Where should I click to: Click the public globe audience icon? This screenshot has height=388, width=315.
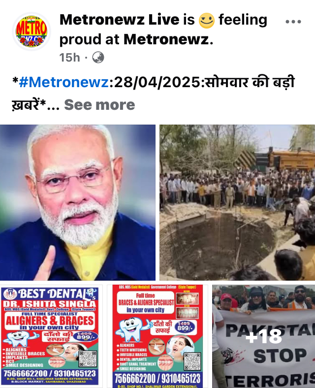coord(98,58)
